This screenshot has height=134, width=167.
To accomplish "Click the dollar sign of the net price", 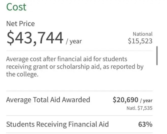I will tap(10, 38).
